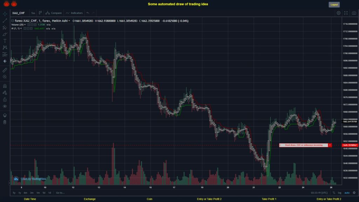
Task: Click the cloud icon beside TradingView credit
Action: coord(16,179)
